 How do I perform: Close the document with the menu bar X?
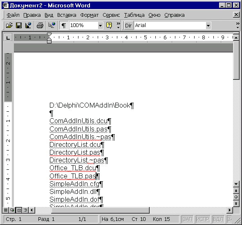coord(236,15)
